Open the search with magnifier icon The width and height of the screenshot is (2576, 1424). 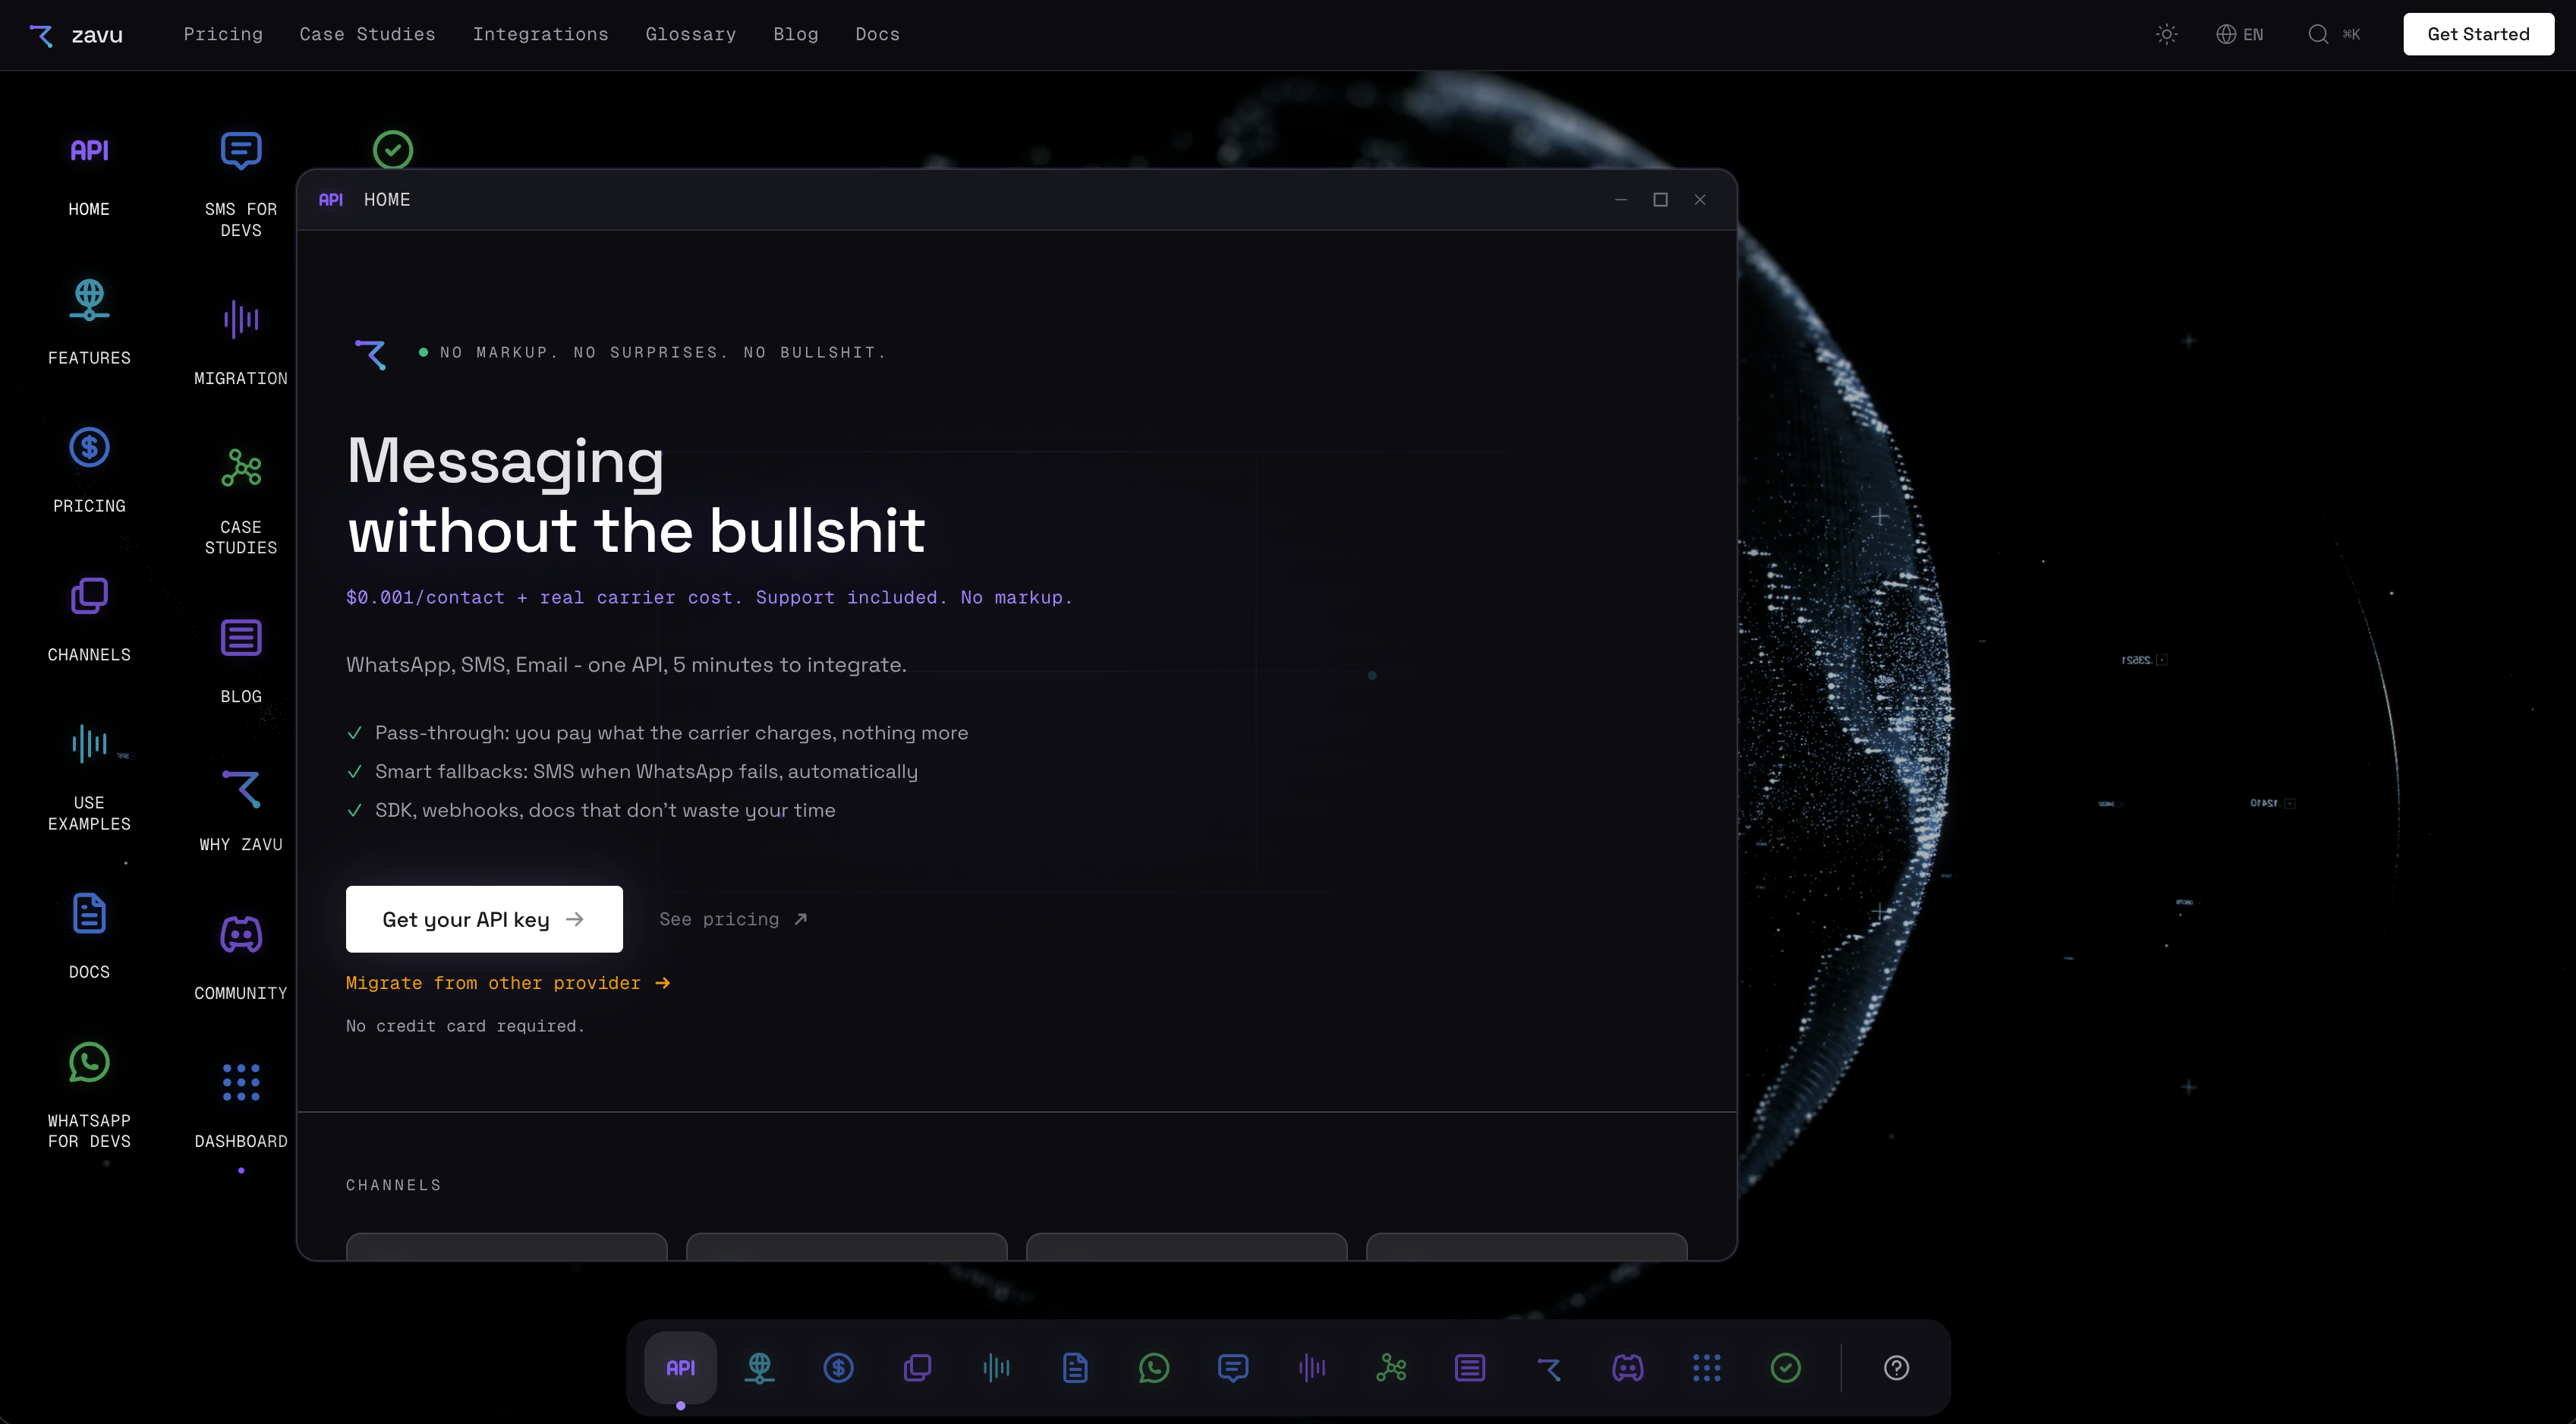pyautogui.click(x=2318, y=34)
